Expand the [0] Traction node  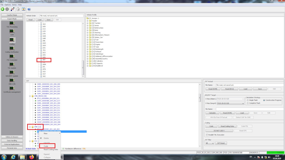[x=87, y=23]
